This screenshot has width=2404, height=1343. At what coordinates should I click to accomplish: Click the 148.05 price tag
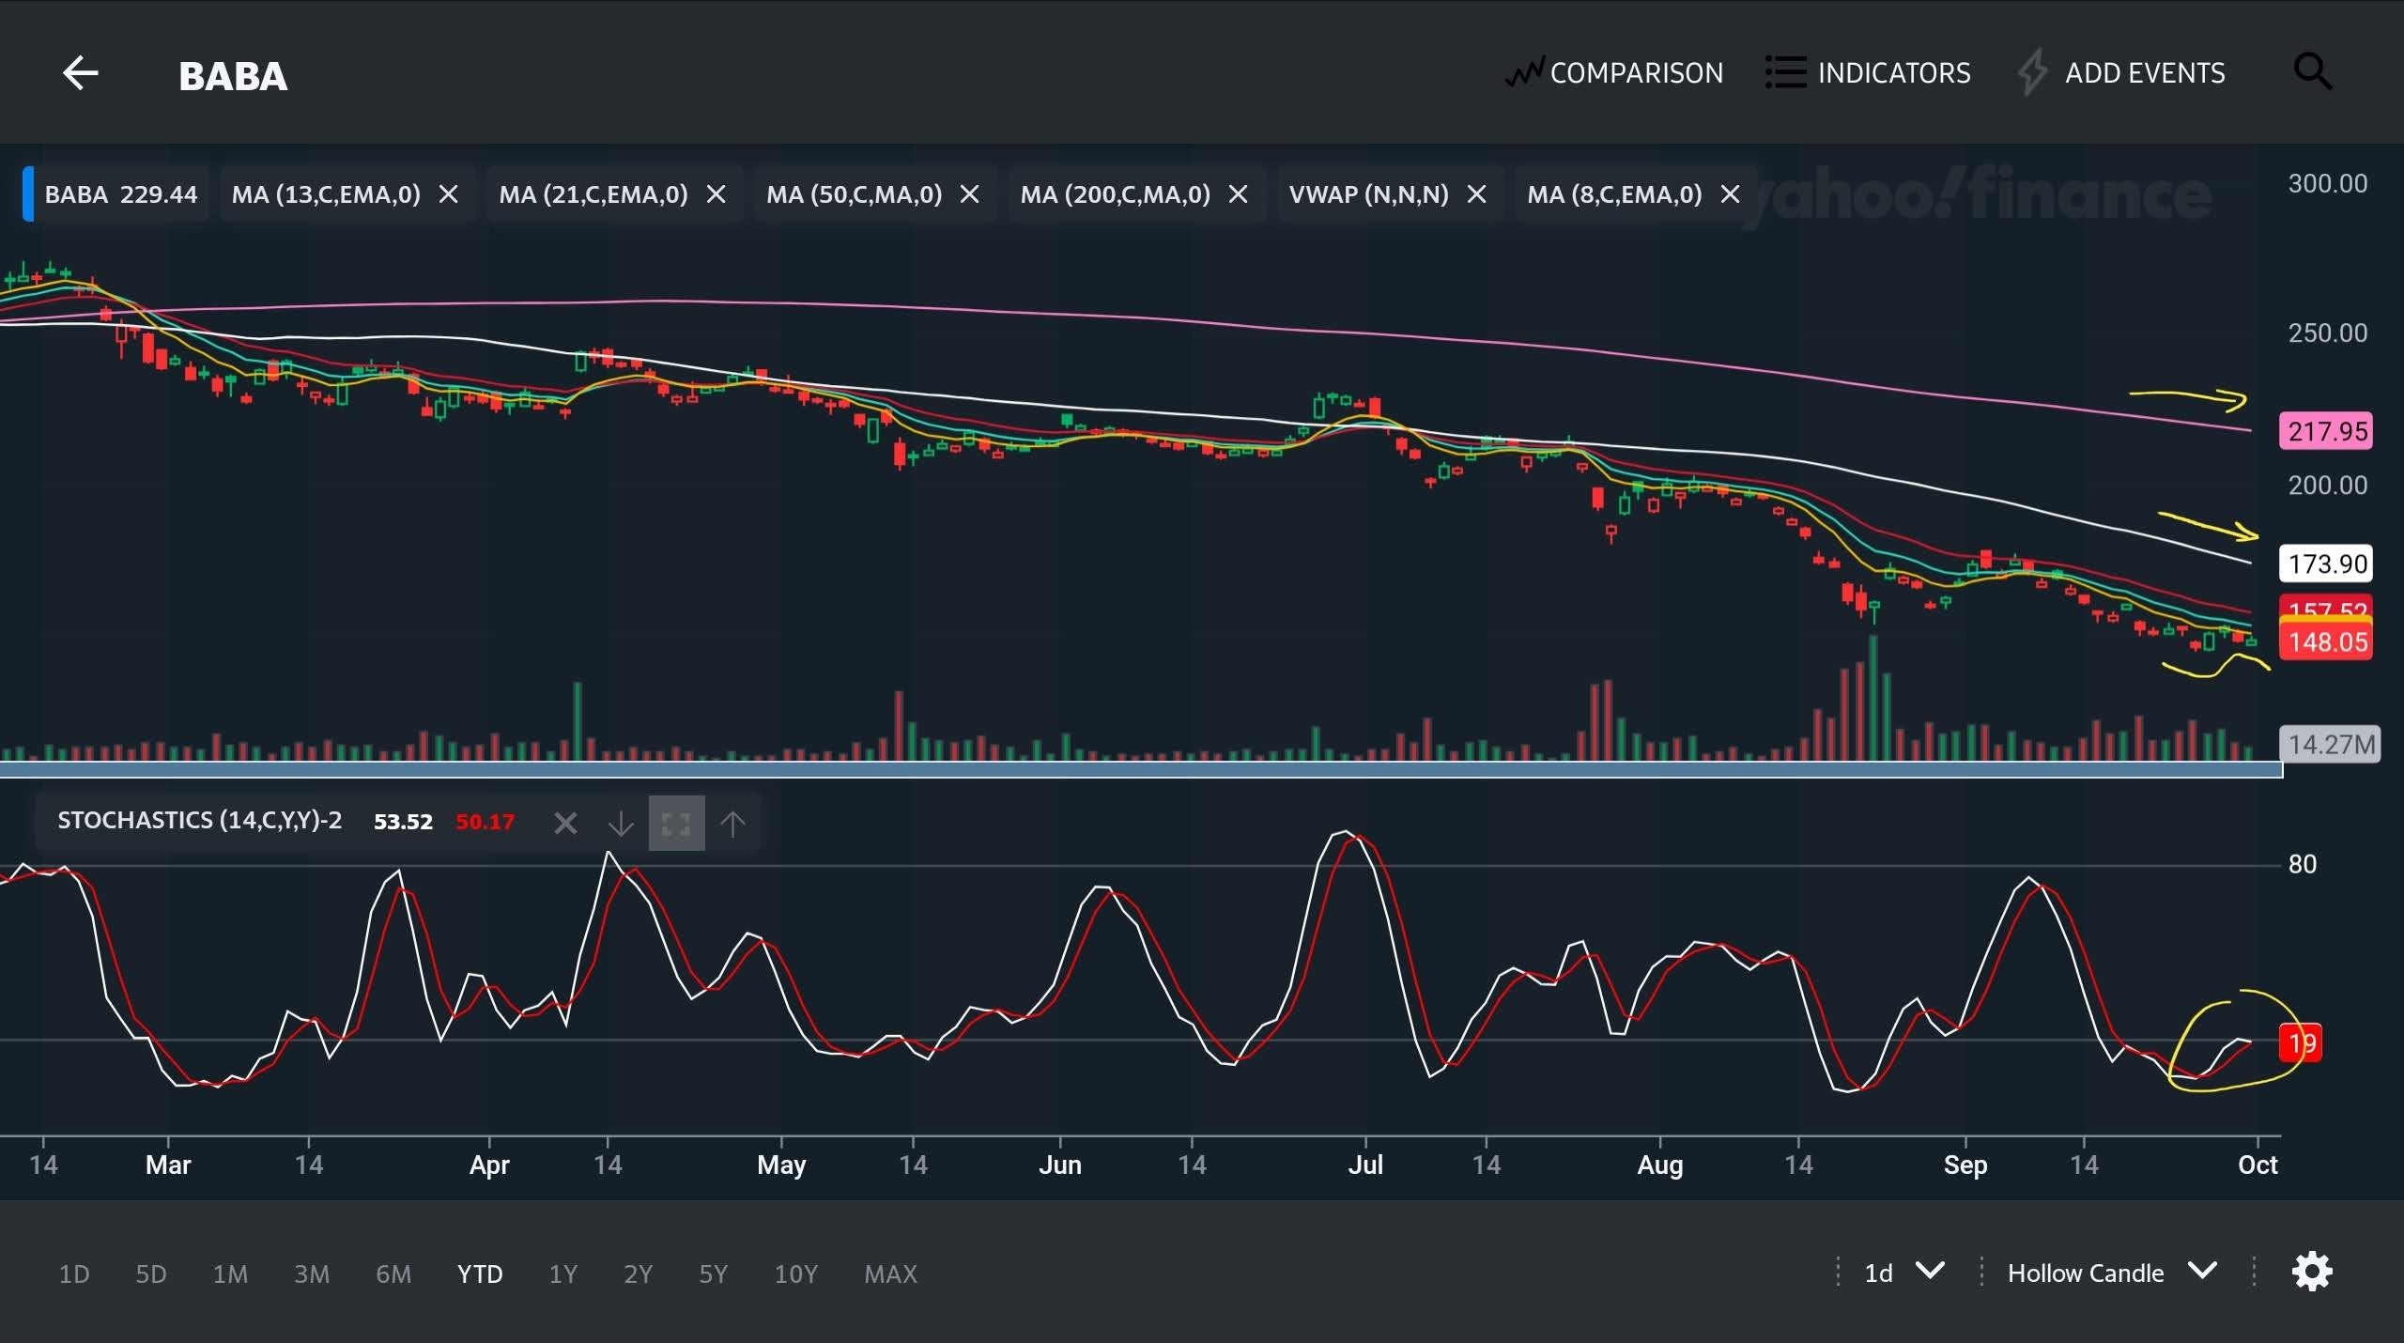(2326, 641)
